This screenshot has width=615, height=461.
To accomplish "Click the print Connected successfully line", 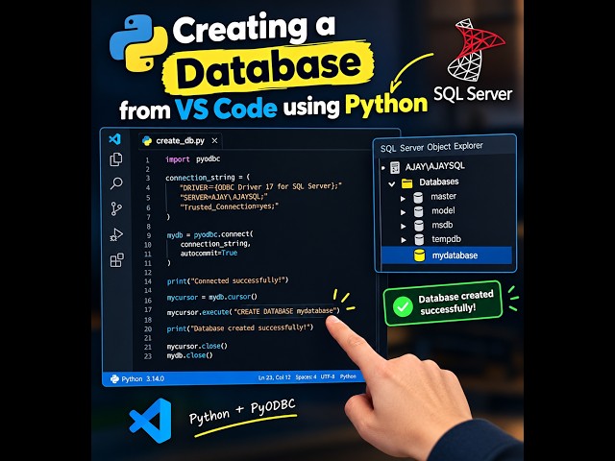I will click(x=228, y=280).
